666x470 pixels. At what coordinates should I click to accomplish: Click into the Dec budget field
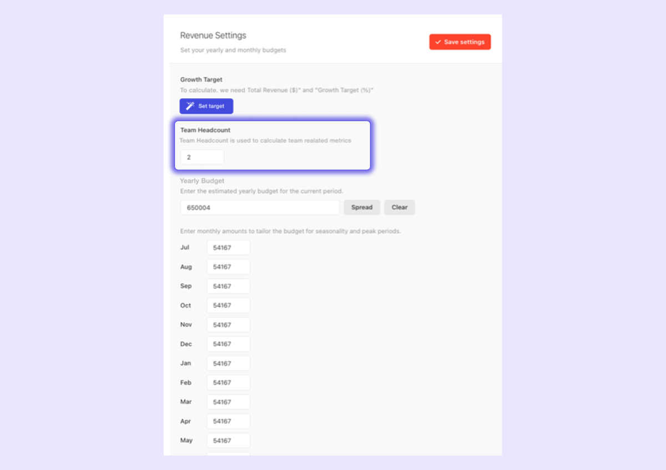click(228, 344)
